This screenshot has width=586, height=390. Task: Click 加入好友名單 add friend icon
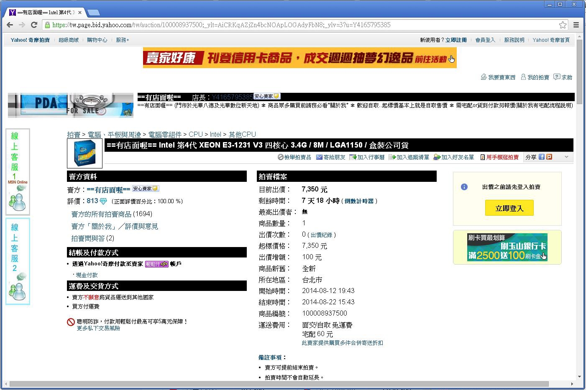coord(454,157)
